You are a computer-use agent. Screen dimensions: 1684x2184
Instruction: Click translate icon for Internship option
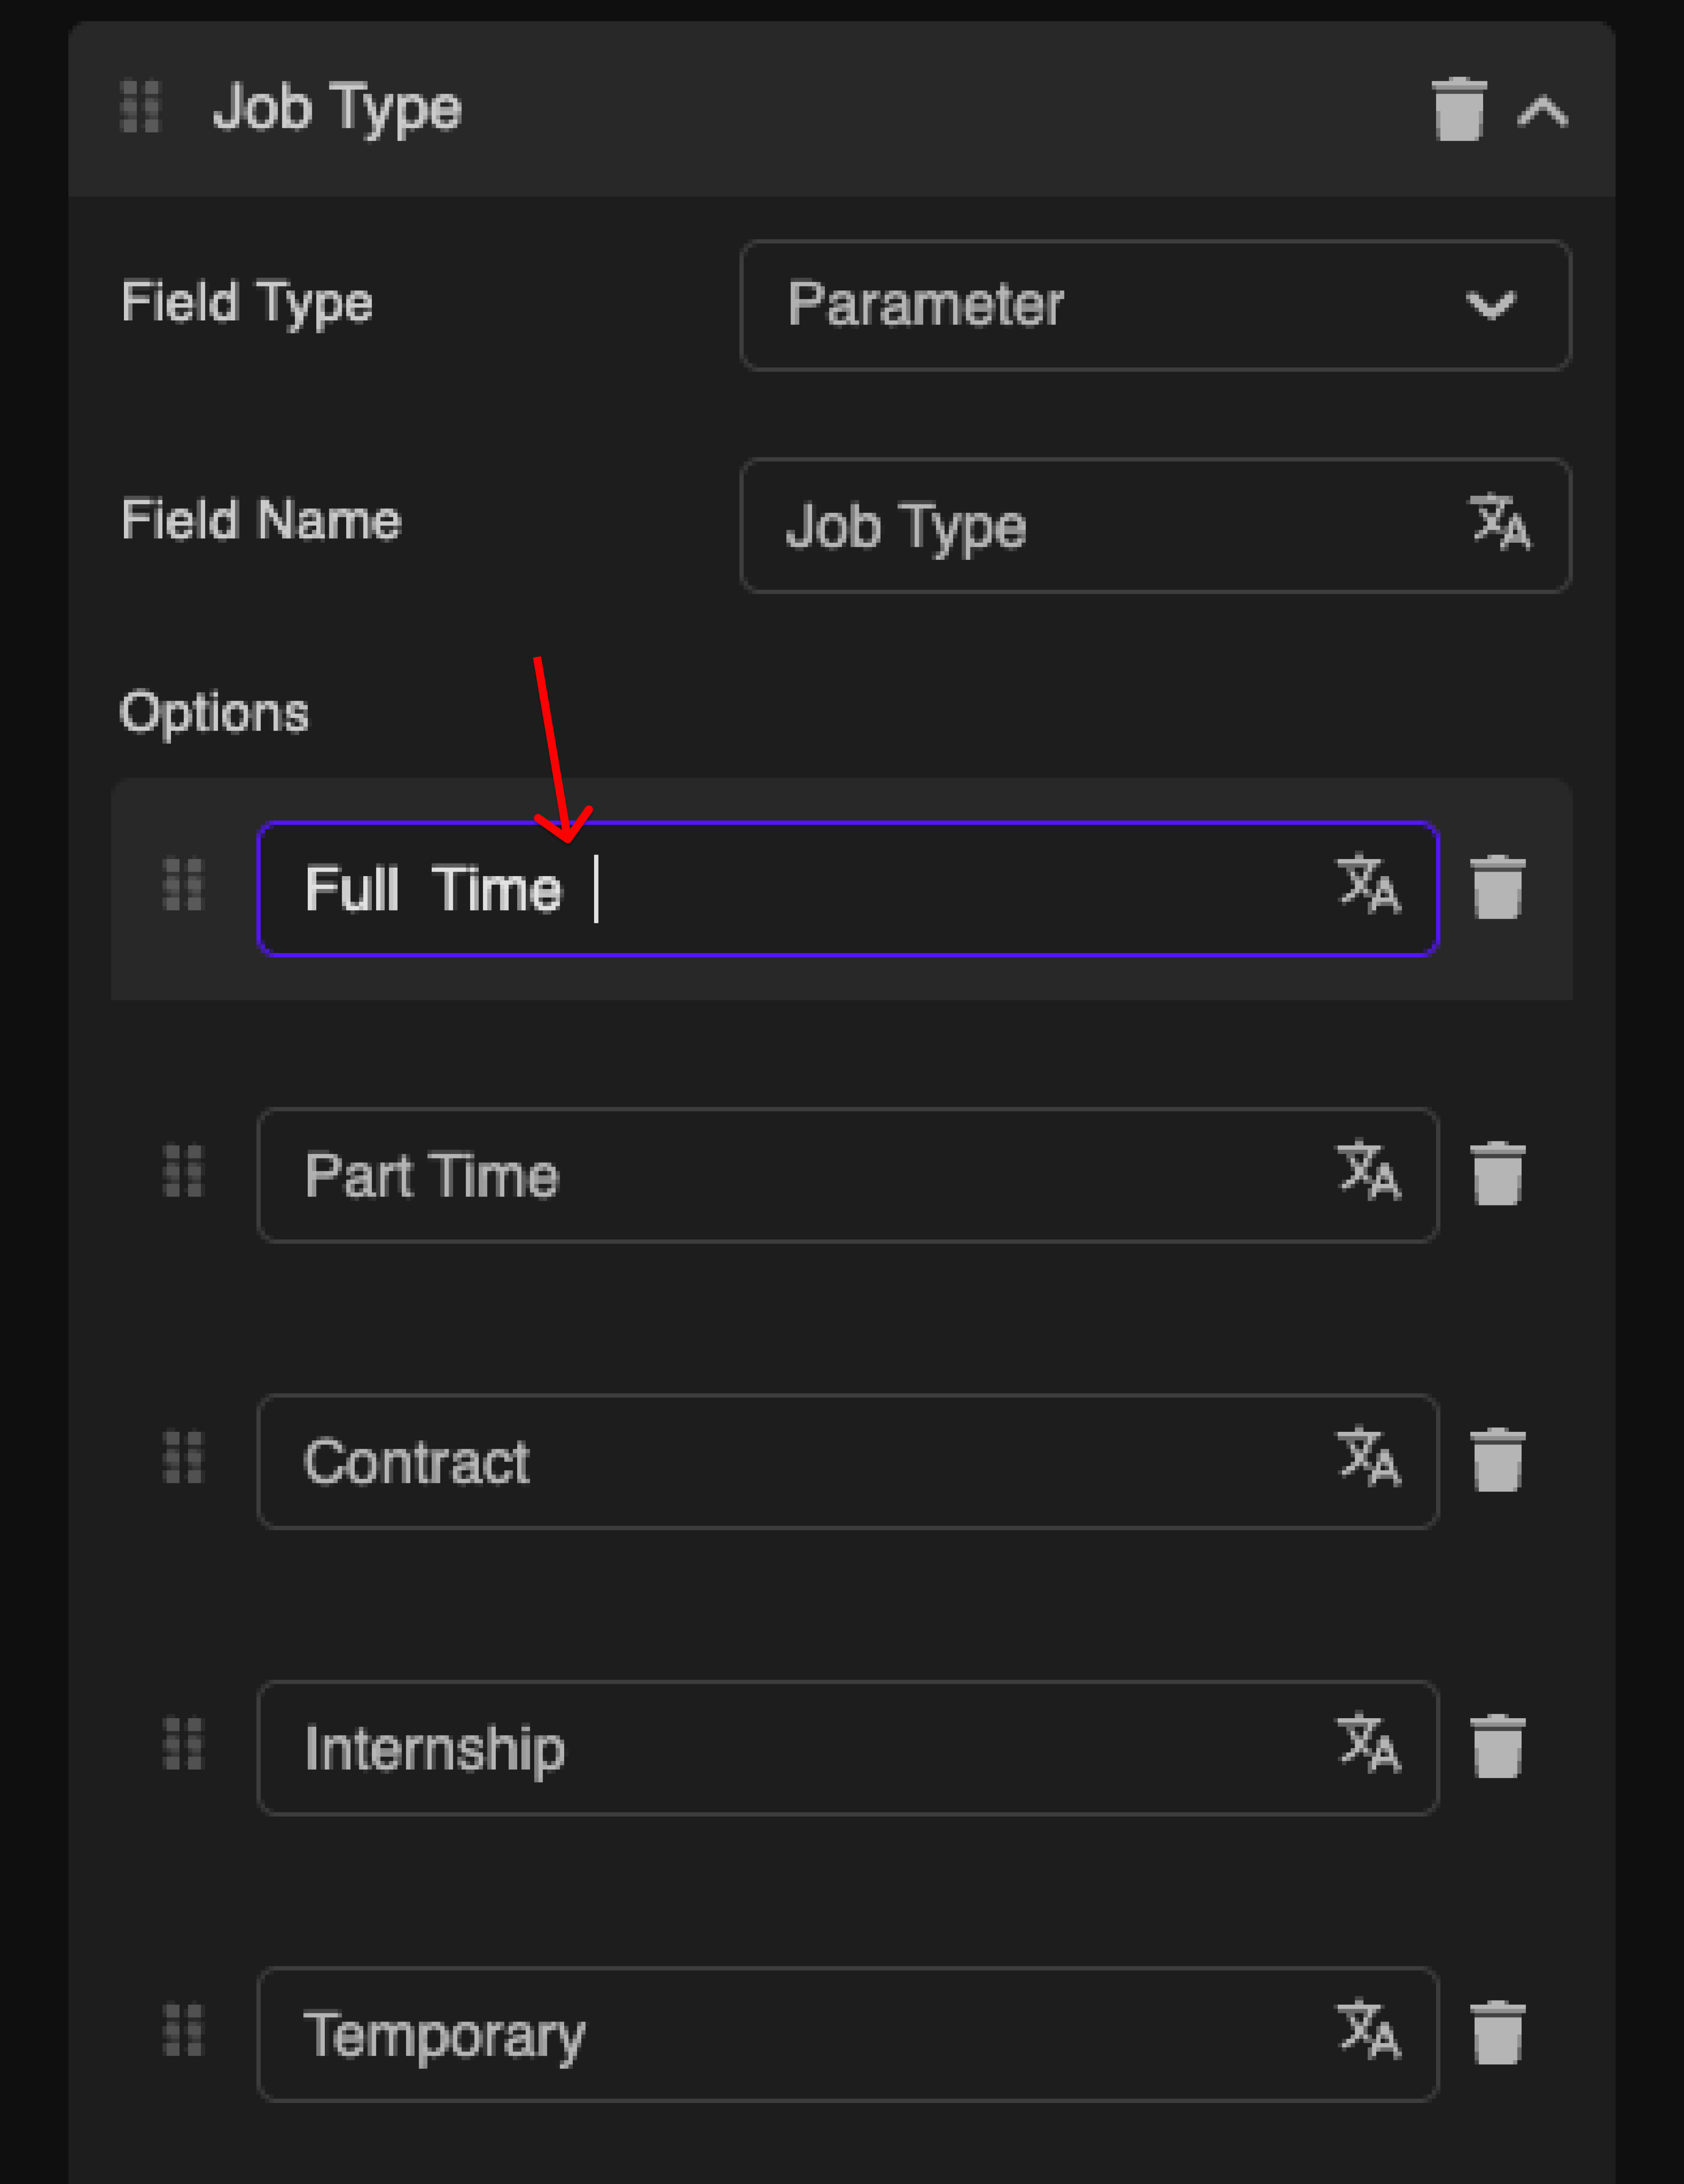click(1368, 1742)
